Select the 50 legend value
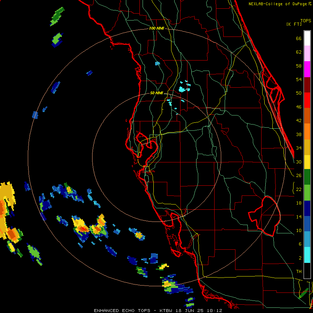Image resolution: width=313 pixels, height=313 pixels. (x=299, y=93)
